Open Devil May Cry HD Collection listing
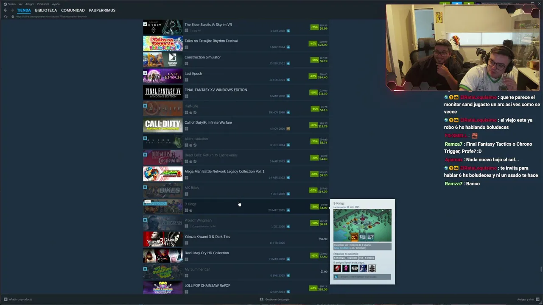Image resolution: width=543 pixels, height=305 pixels. [235, 255]
